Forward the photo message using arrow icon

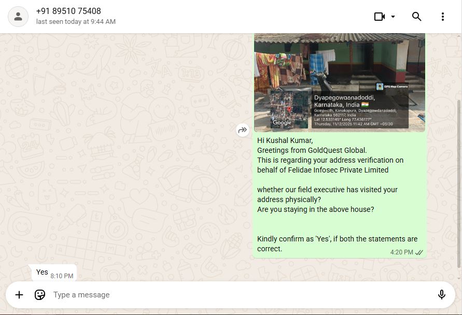click(243, 130)
